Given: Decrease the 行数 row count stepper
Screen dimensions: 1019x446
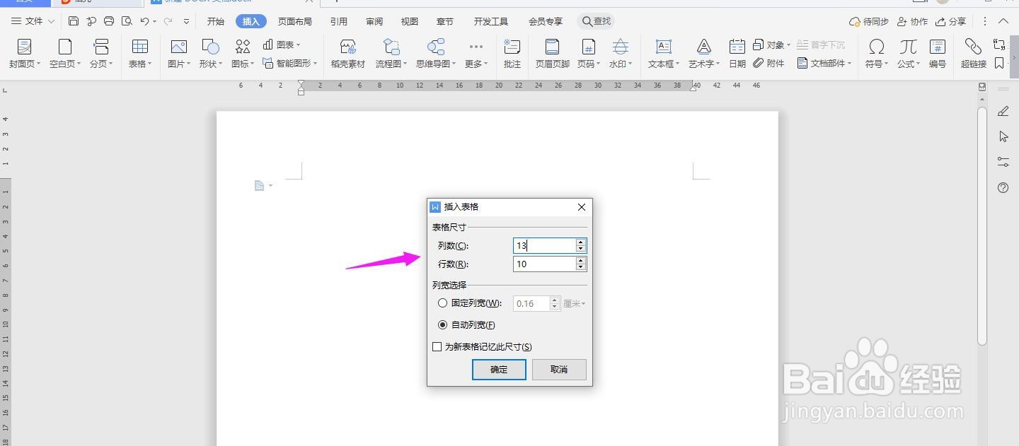Looking at the screenshot, I should [x=581, y=267].
